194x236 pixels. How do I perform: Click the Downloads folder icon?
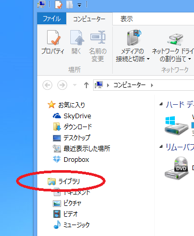click(57, 127)
